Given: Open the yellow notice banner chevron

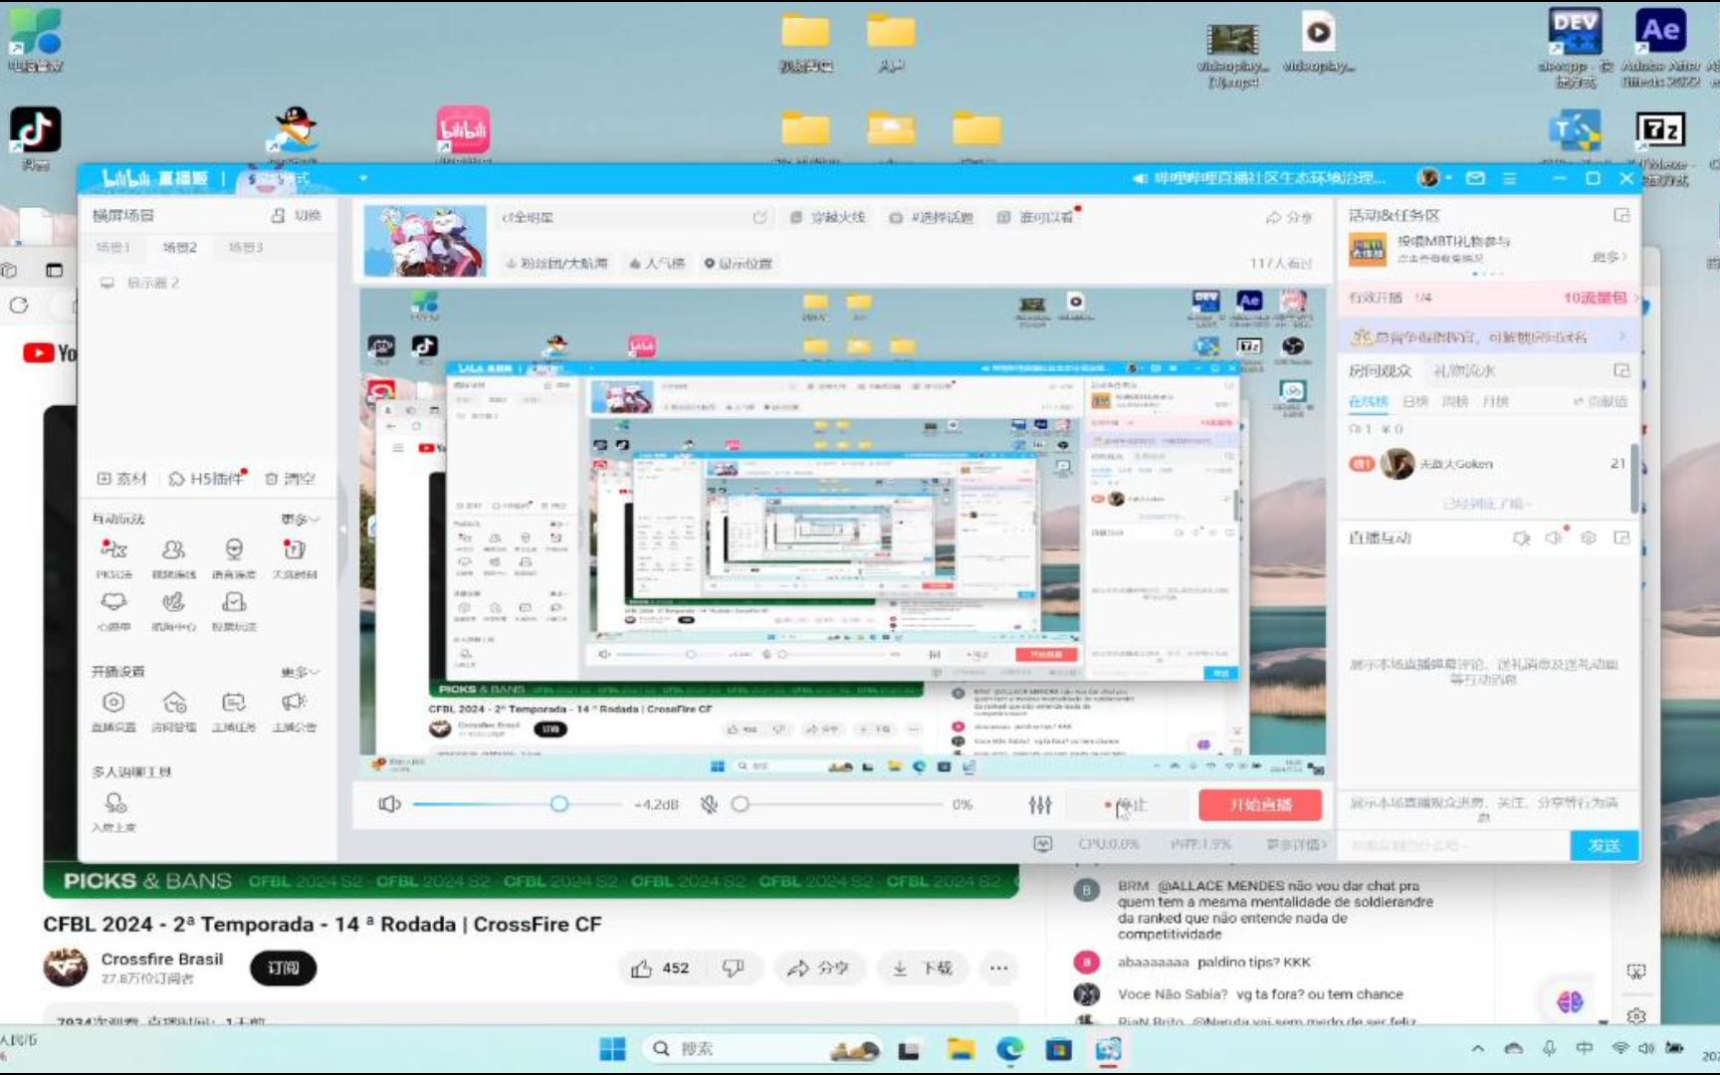Looking at the screenshot, I should coord(1622,336).
